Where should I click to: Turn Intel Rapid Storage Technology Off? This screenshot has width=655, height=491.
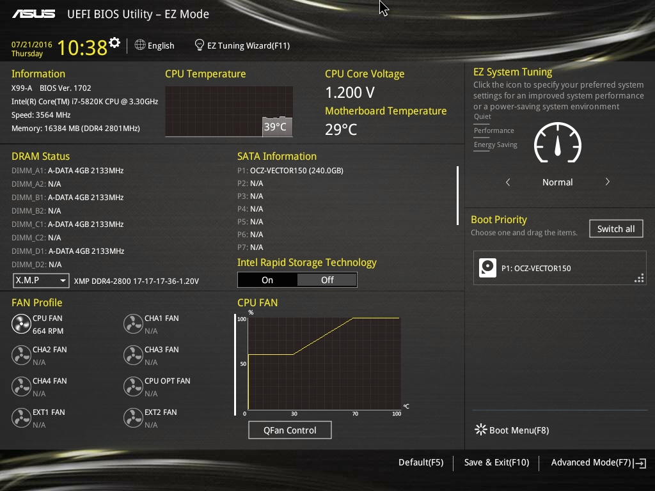[327, 280]
